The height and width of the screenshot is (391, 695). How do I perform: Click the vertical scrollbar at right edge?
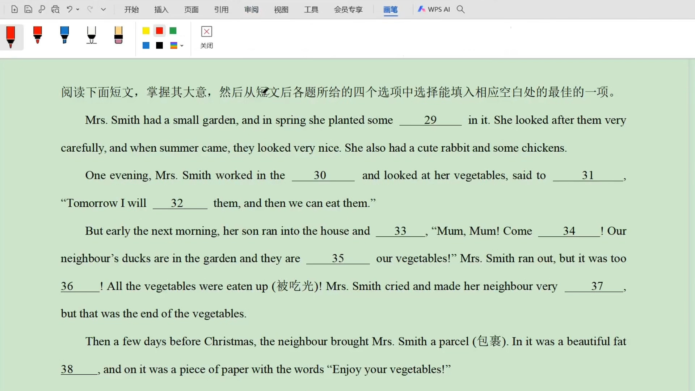click(x=692, y=224)
